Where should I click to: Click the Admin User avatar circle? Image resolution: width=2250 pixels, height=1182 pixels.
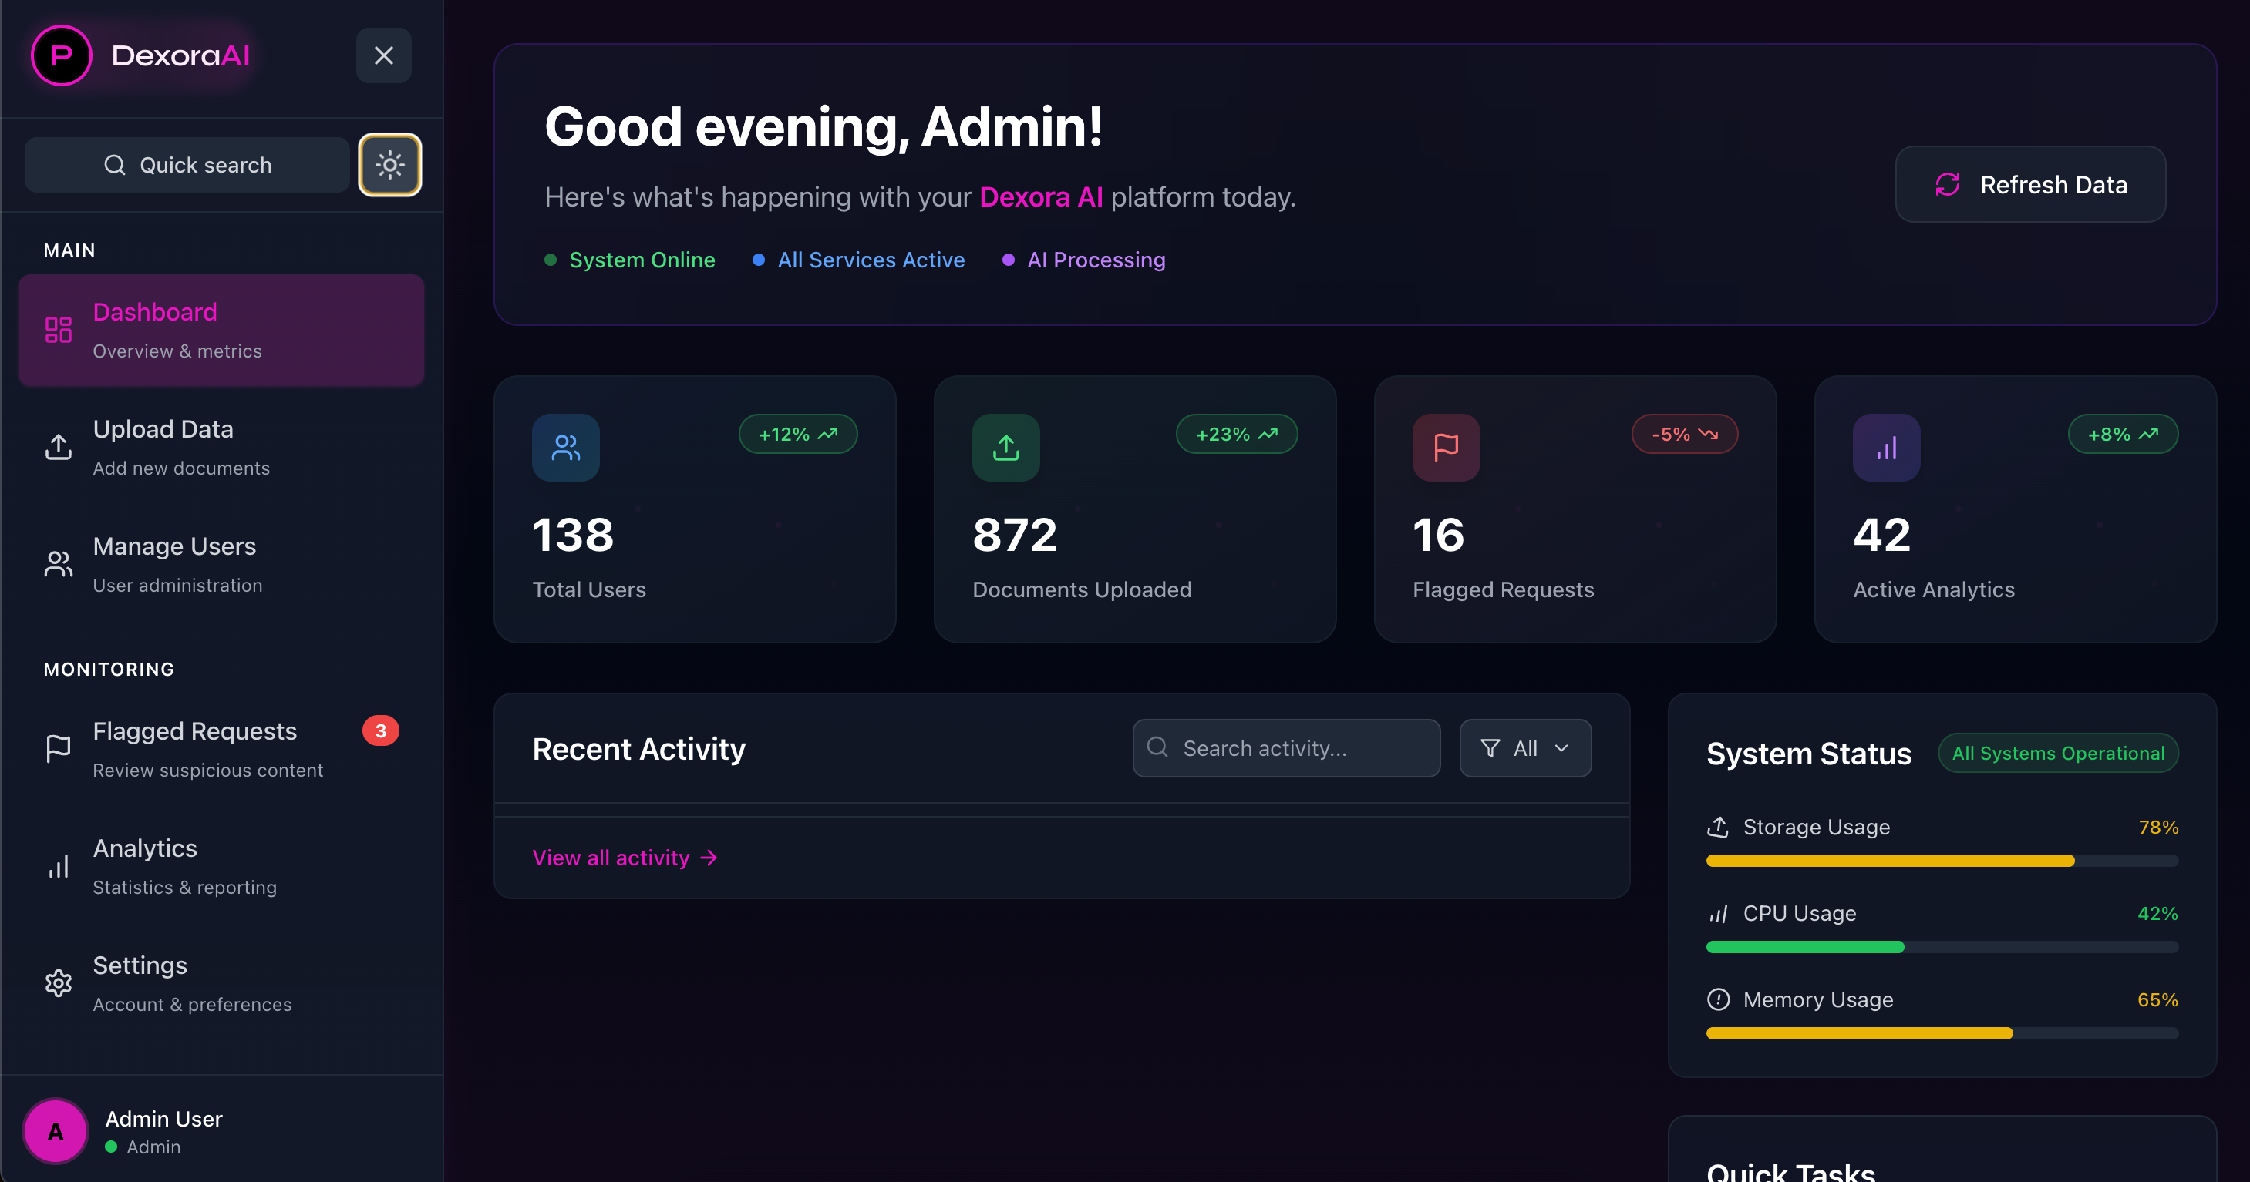pos(55,1130)
